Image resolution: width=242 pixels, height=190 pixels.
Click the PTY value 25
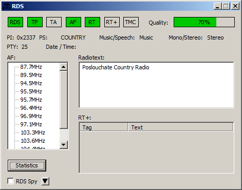(x=25, y=47)
